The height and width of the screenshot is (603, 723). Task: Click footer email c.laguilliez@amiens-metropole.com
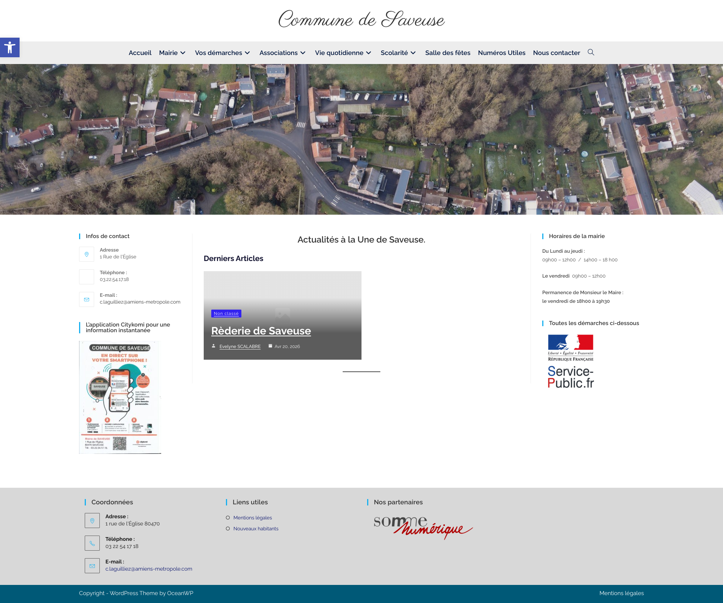tap(149, 569)
